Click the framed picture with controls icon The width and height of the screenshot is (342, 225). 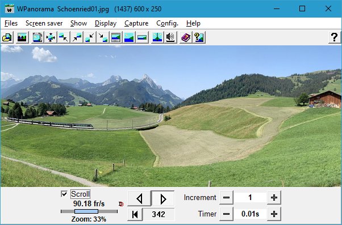click(x=116, y=37)
